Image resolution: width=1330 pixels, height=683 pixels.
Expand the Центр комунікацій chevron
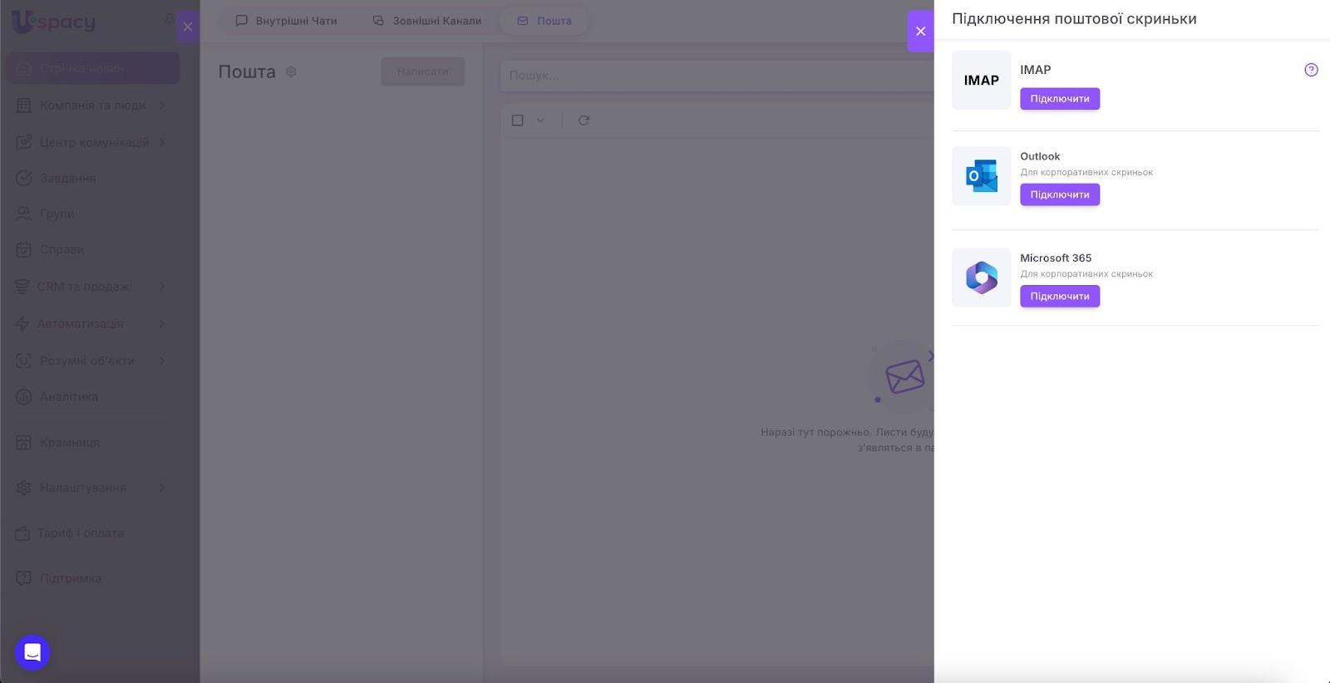(x=162, y=142)
